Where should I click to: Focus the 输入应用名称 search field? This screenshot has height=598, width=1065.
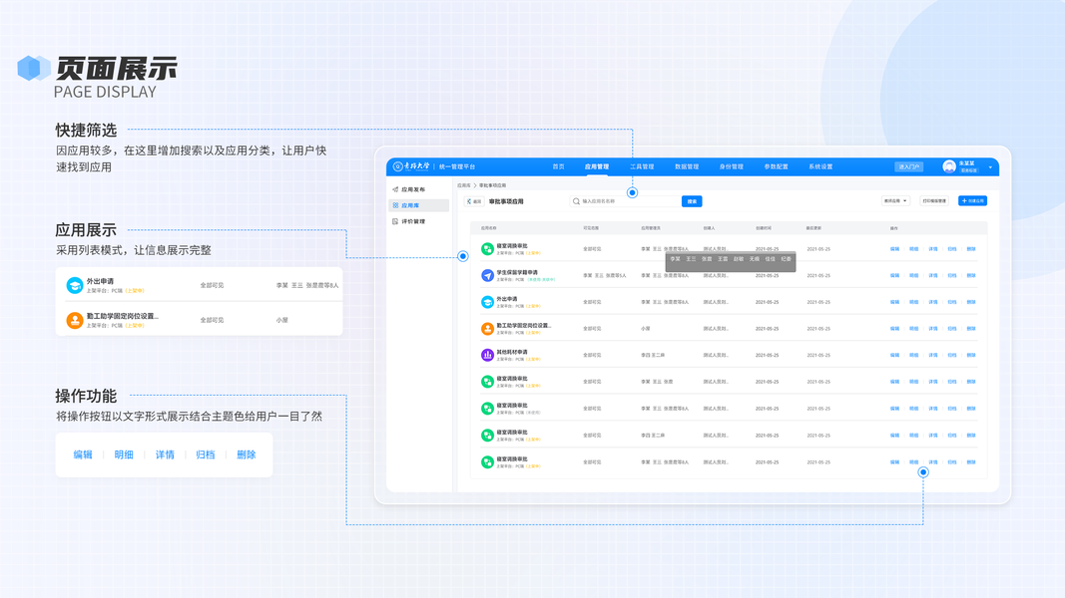coord(625,201)
